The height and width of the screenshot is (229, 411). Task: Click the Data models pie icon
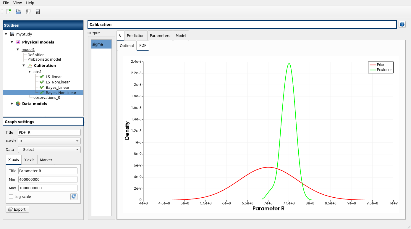[18, 104]
